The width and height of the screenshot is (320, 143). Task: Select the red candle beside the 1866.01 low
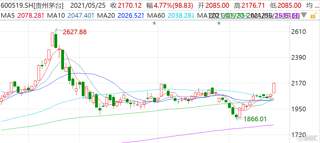pos(240,113)
